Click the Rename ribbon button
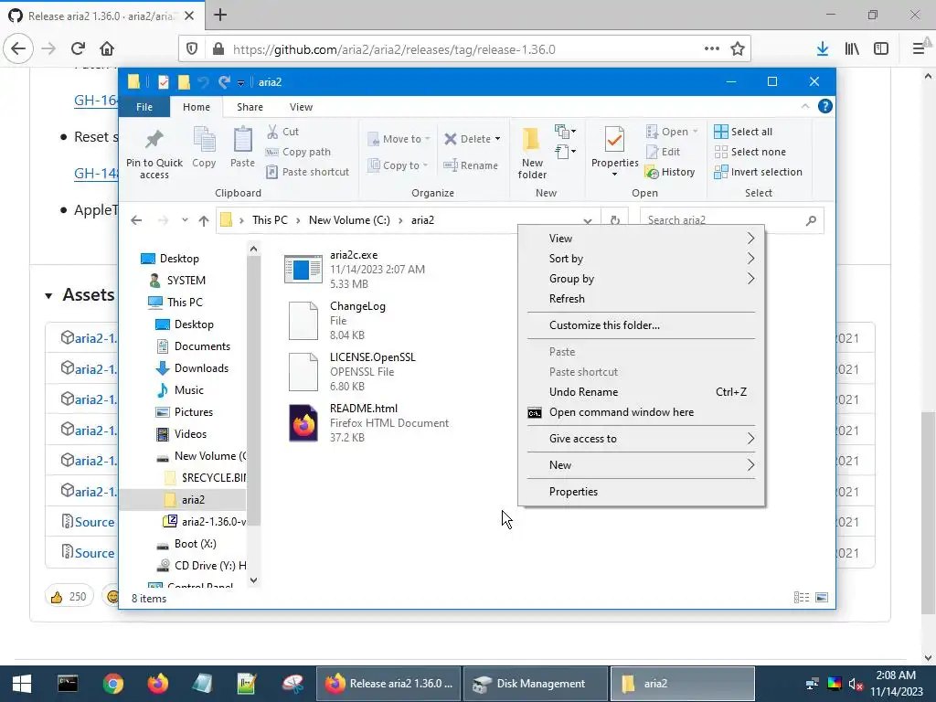The image size is (936, 702). pos(471,165)
